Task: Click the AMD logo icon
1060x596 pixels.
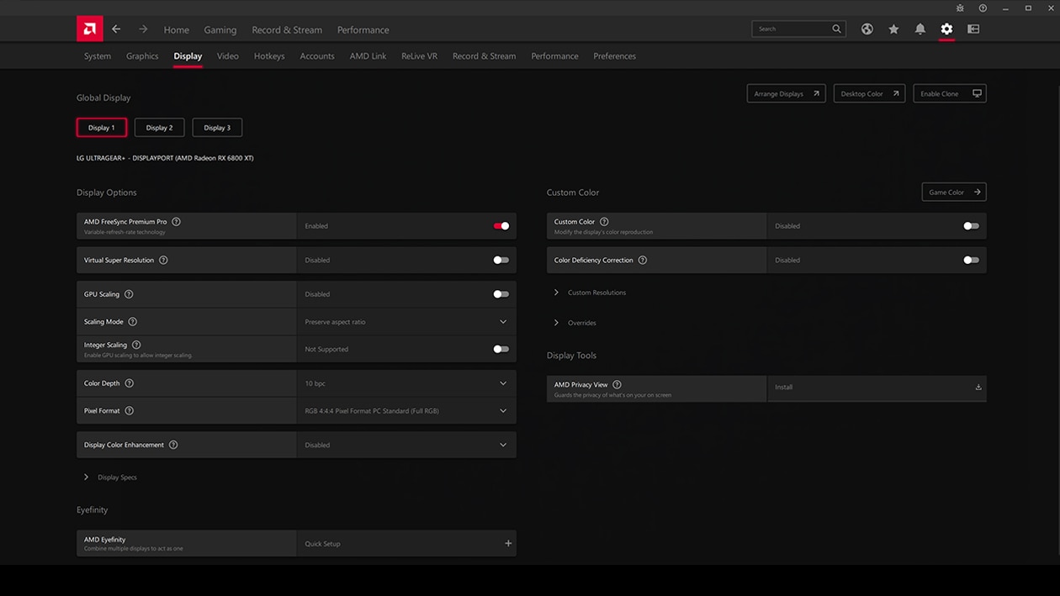Action: pyautogui.click(x=90, y=29)
